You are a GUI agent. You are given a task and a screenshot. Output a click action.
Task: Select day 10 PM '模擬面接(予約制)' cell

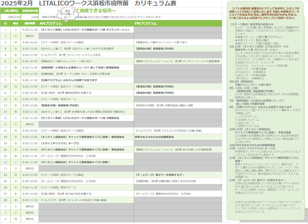178,86
